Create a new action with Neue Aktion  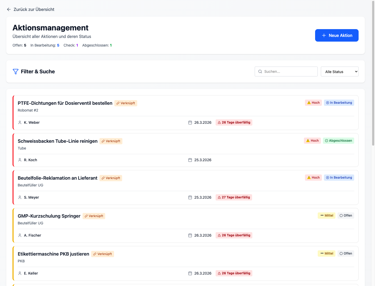click(337, 35)
